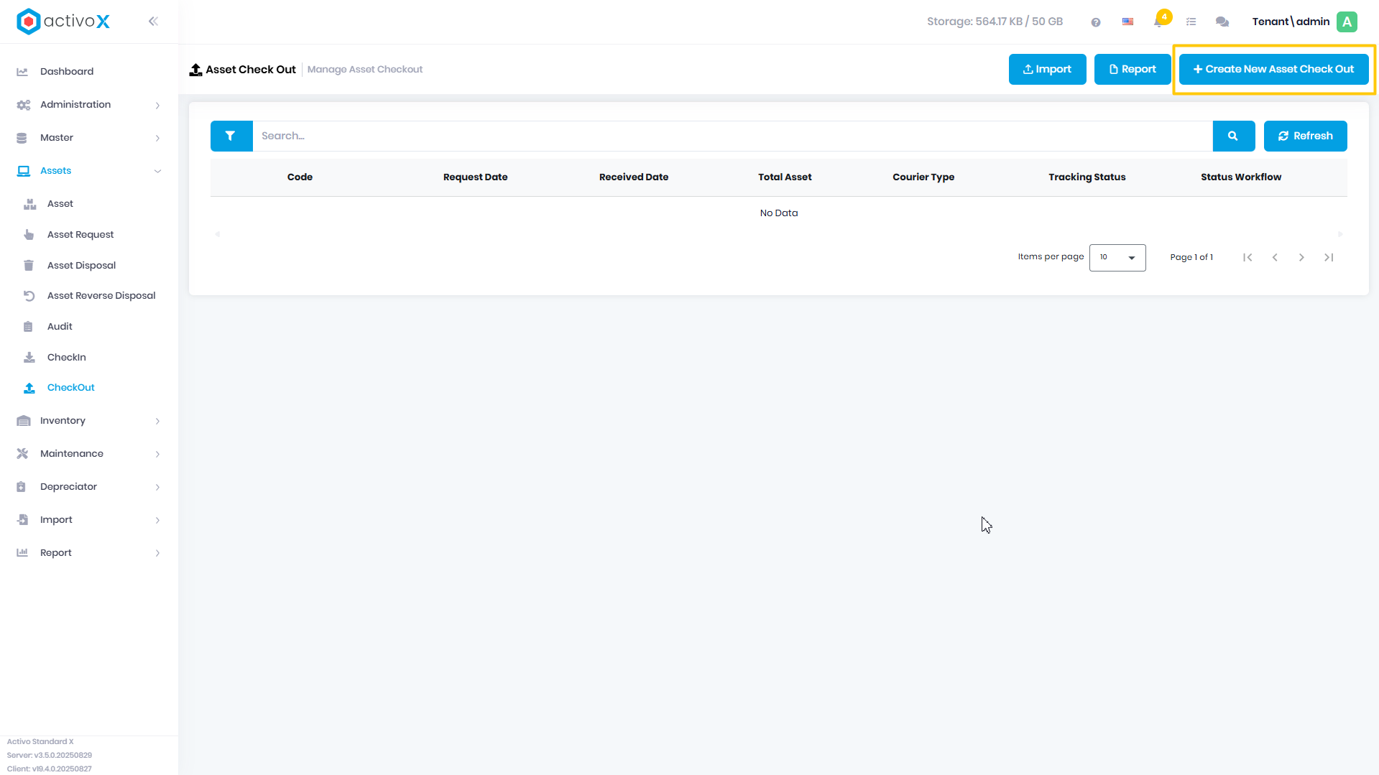Go to the first page

[1248, 257]
